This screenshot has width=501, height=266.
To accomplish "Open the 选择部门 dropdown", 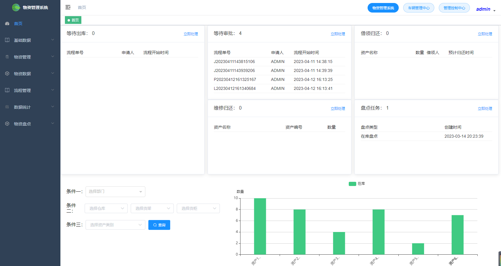I will pos(115,192).
